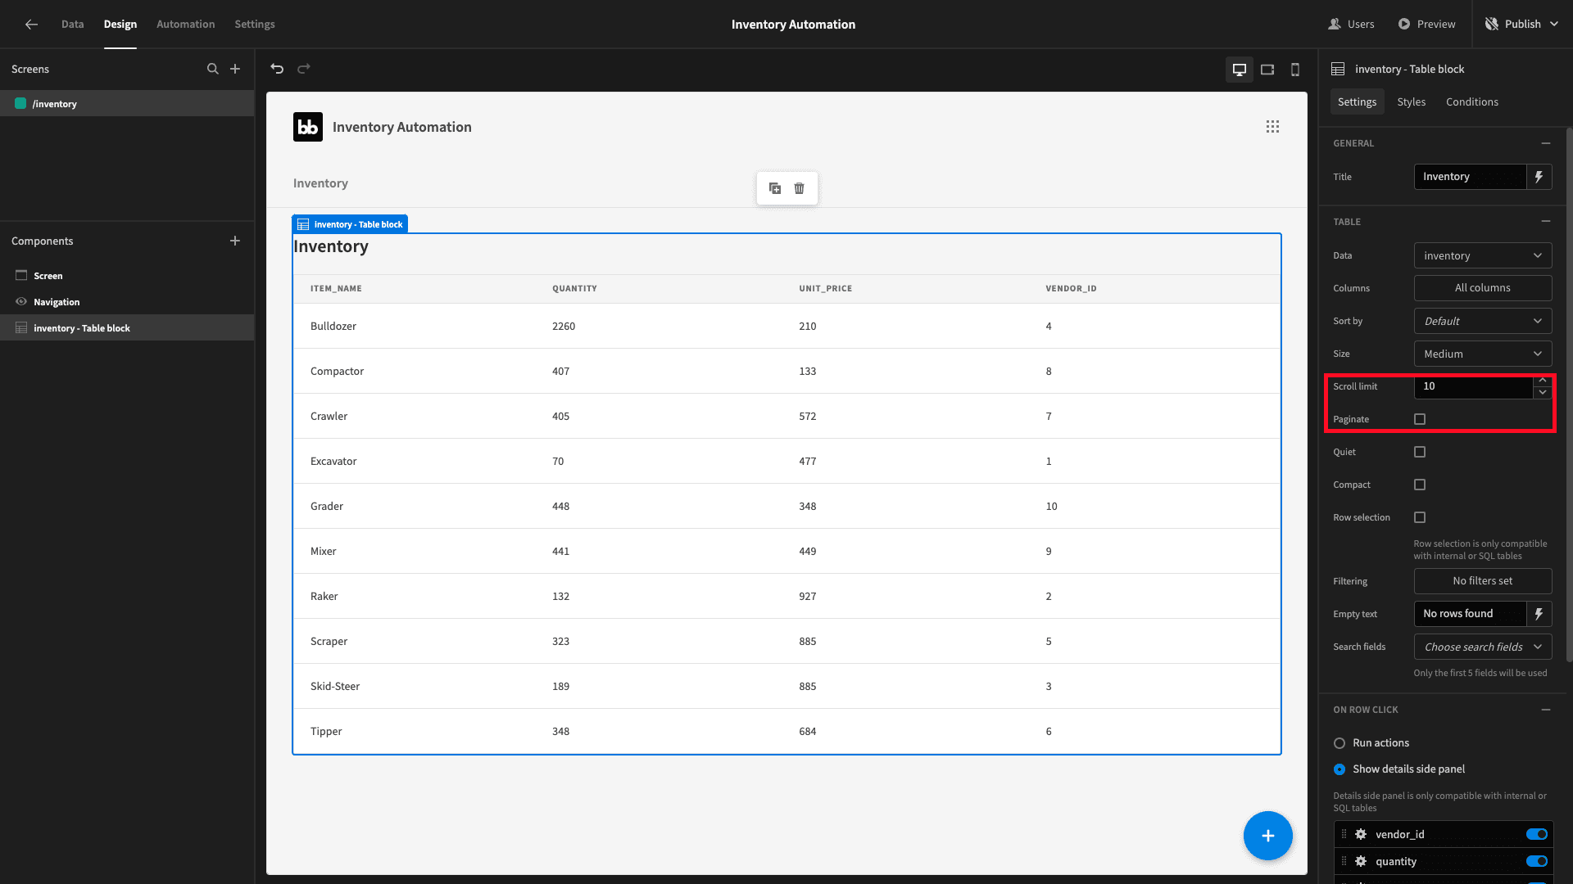The width and height of the screenshot is (1573, 884).
Task: Undo the last change
Action: tap(277, 69)
